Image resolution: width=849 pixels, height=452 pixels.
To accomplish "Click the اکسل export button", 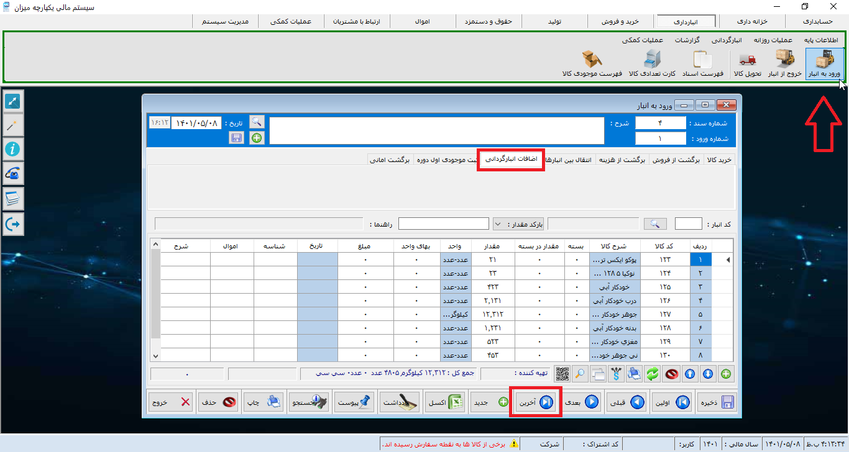I will point(445,402).
